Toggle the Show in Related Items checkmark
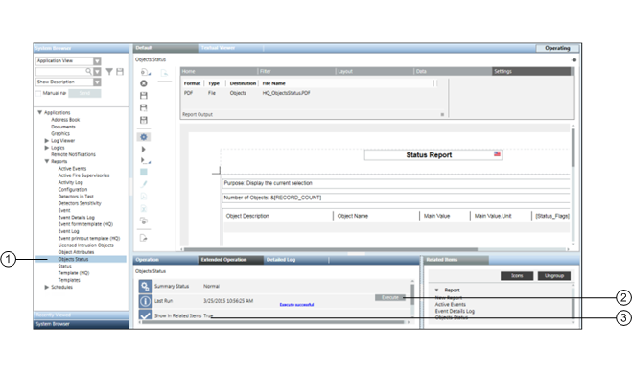The width and height of the screenshot is (632, 373). pyautogui.click(x=145, y=315)
